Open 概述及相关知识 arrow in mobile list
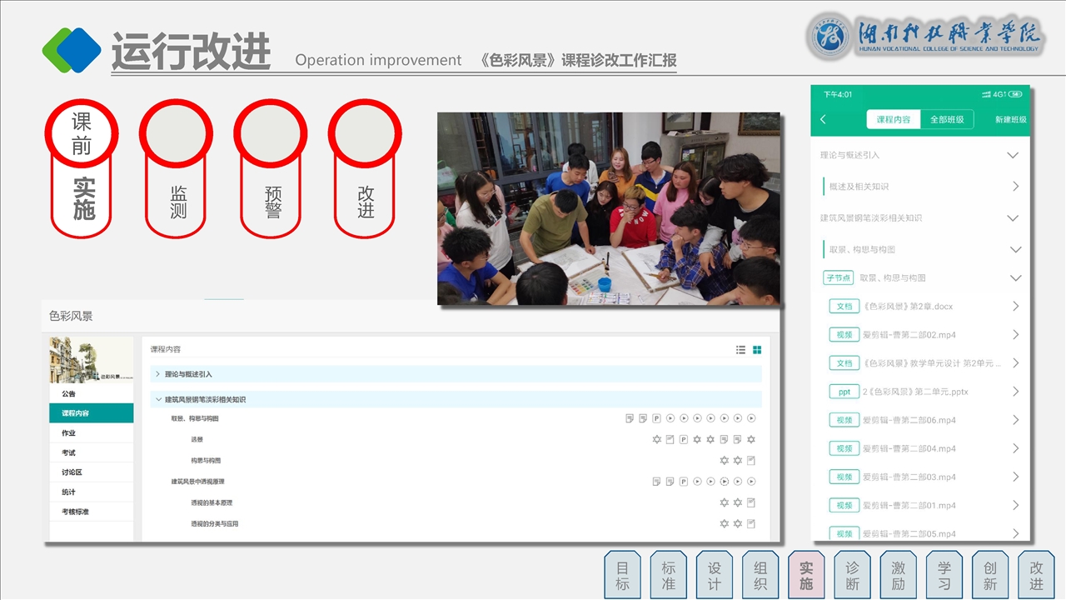 [1015, 187]
